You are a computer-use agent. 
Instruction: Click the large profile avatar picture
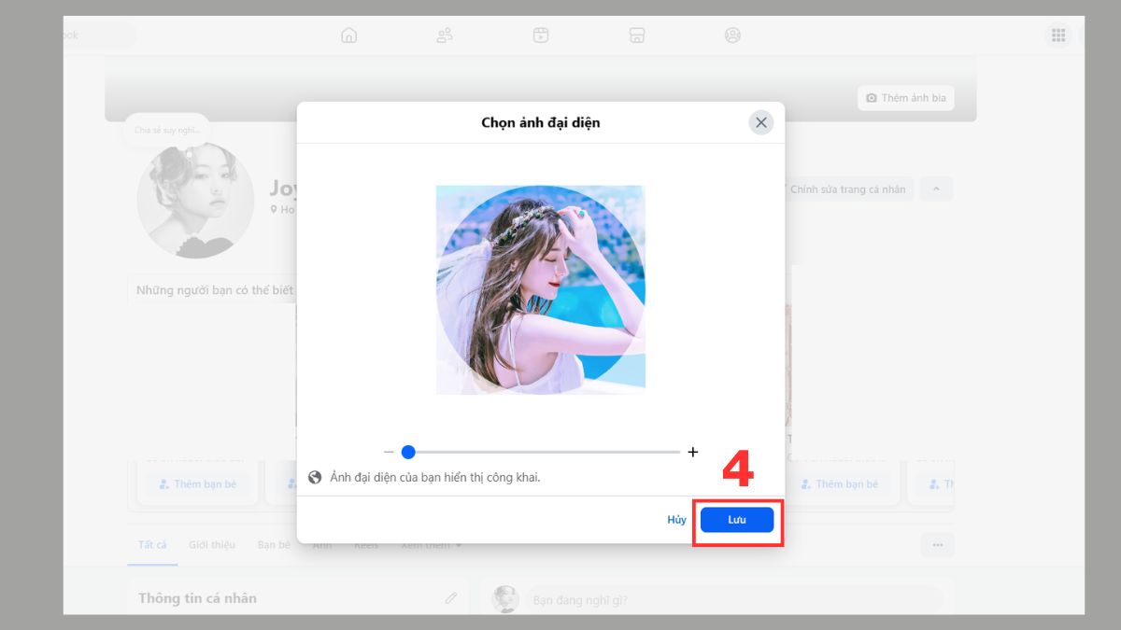(195, 200)
